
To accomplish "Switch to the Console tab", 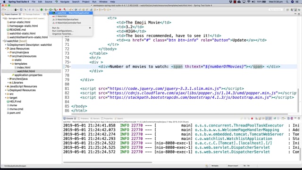I will pyautogui.click(x=69, y=119).
